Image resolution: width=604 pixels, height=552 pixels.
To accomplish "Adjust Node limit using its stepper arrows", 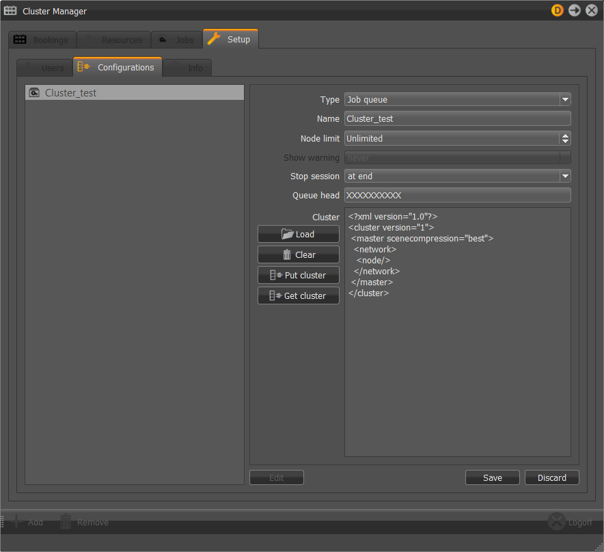I will click(x=564, y=138).
